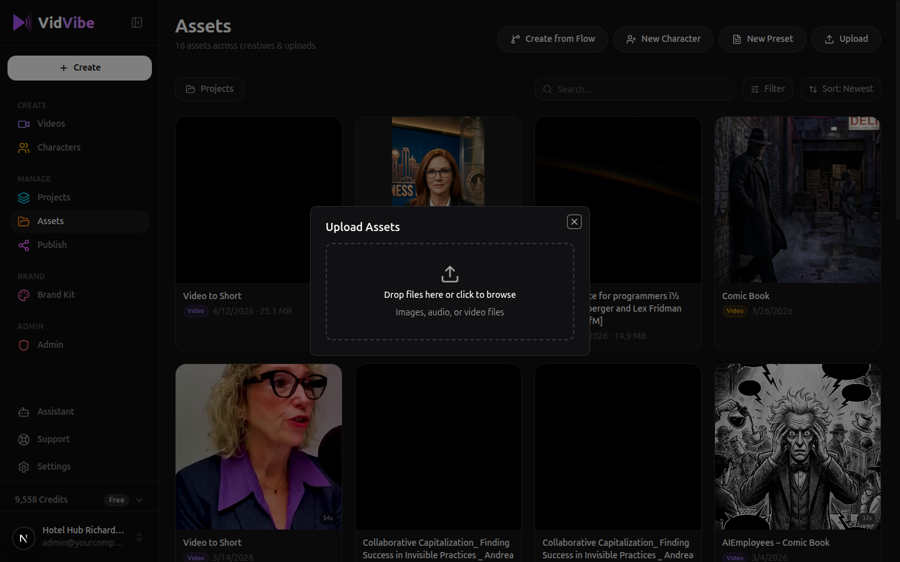
Task: Click the Characters people icon
Action: [24, 148]
